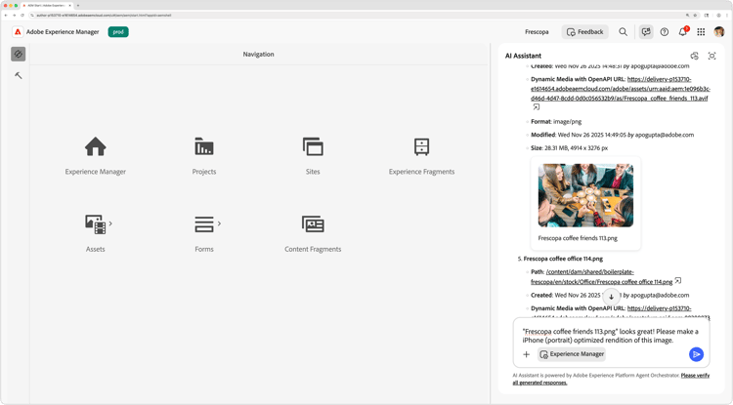Image resolution: width=733 pixels, height=405 pixels.
Task: Expand AI Assistant to full screen
Action: coord(711,56)
